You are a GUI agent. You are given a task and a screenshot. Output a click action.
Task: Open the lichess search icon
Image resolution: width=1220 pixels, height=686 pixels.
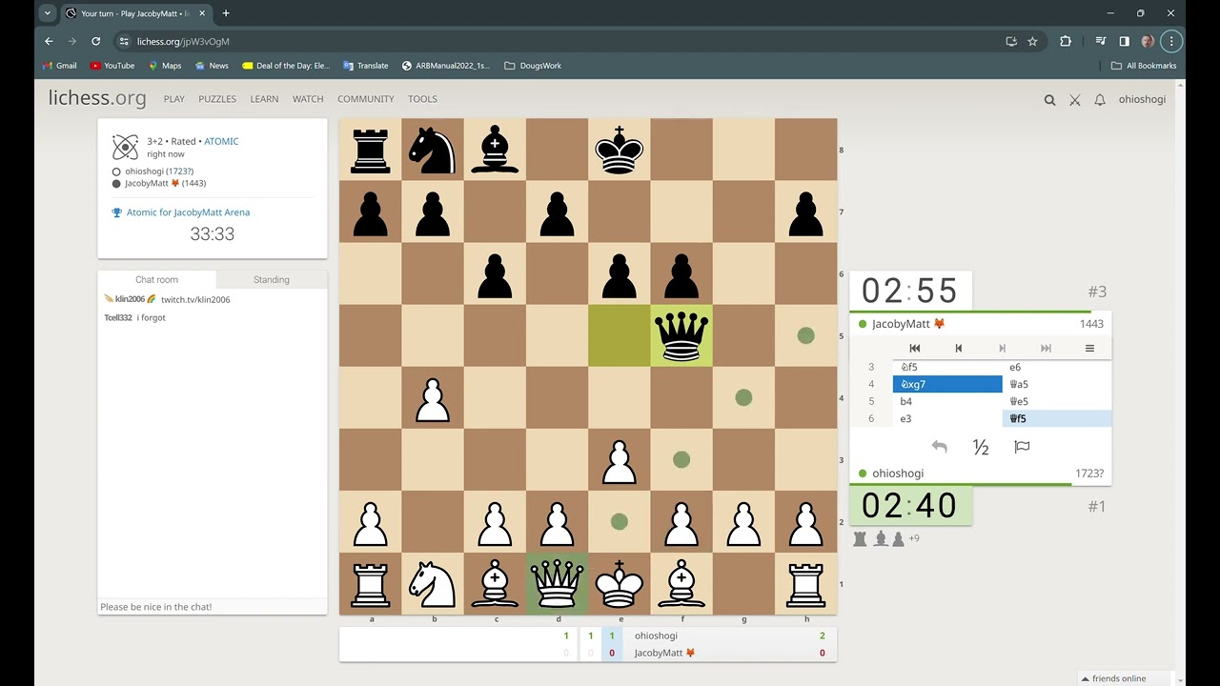(1049, 100)
